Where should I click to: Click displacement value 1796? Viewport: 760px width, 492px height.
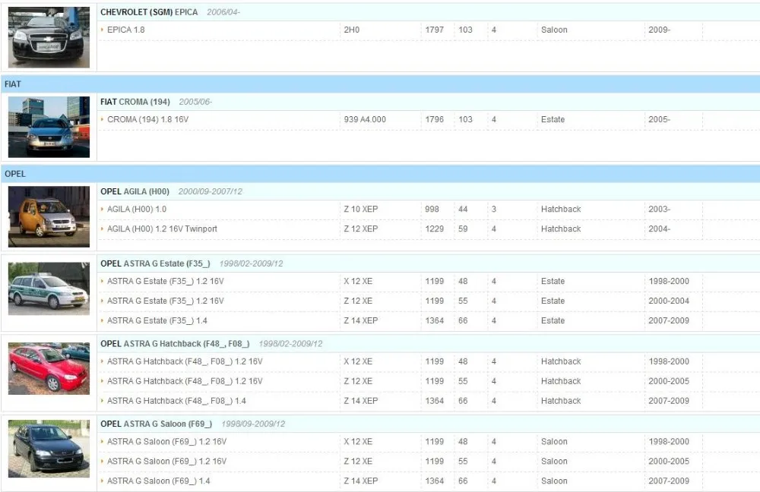click(x=434, y=119)
